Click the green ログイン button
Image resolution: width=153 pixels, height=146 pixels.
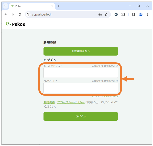click(x=81, y=117)
